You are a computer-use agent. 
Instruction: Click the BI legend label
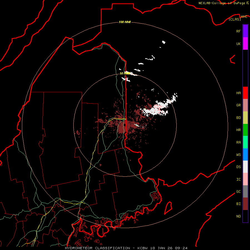click(238, 204)
